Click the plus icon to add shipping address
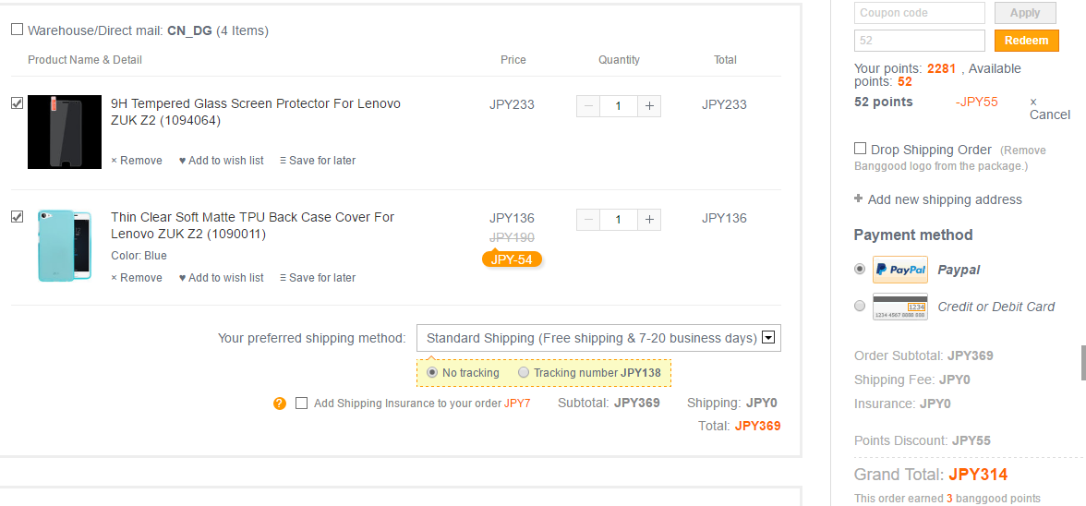 (x=859, y=199)
